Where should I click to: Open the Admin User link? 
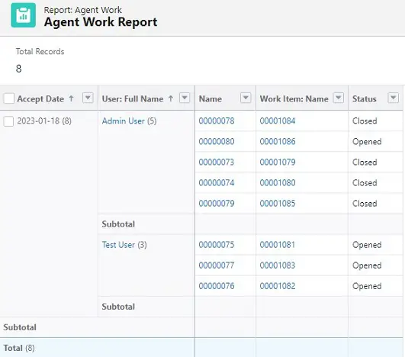(124, 121)
